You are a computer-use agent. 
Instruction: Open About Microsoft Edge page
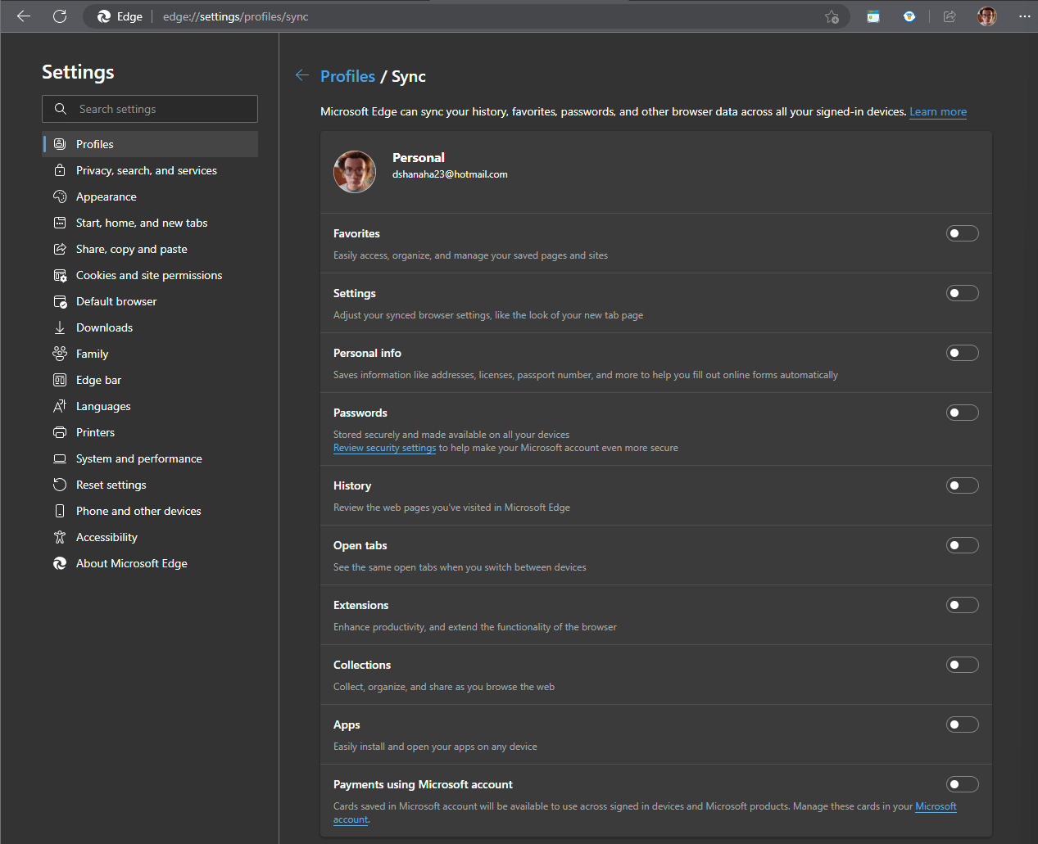click(150, 563)
